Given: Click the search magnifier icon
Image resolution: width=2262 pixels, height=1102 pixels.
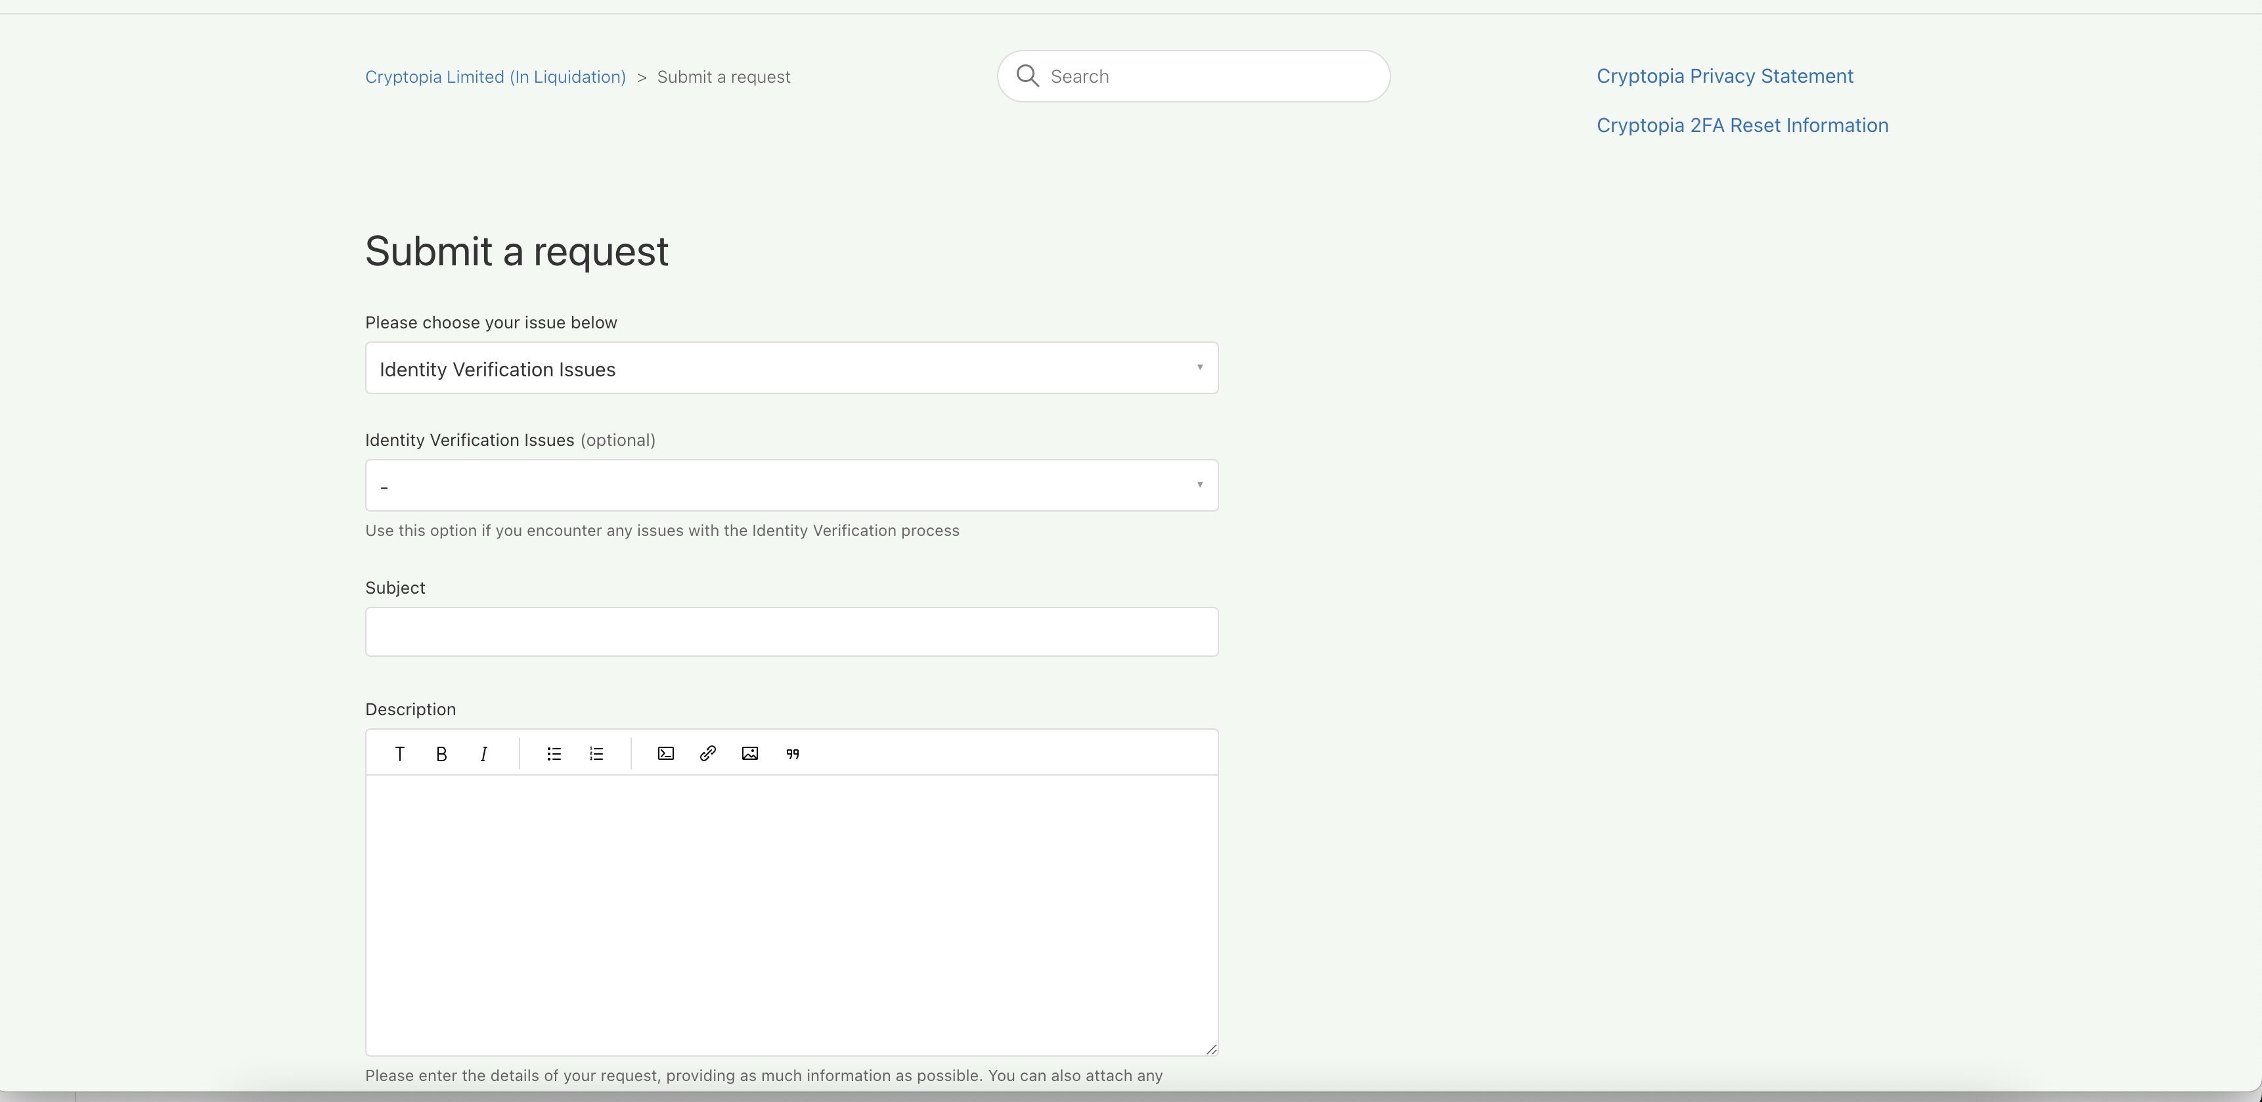Looking at the screenshot, I should (1027, 76).
